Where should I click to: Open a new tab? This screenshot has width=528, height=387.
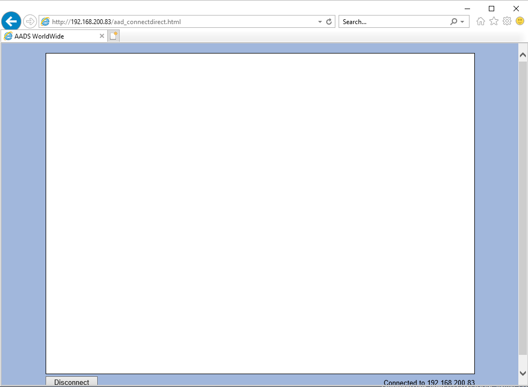(114, 36)
